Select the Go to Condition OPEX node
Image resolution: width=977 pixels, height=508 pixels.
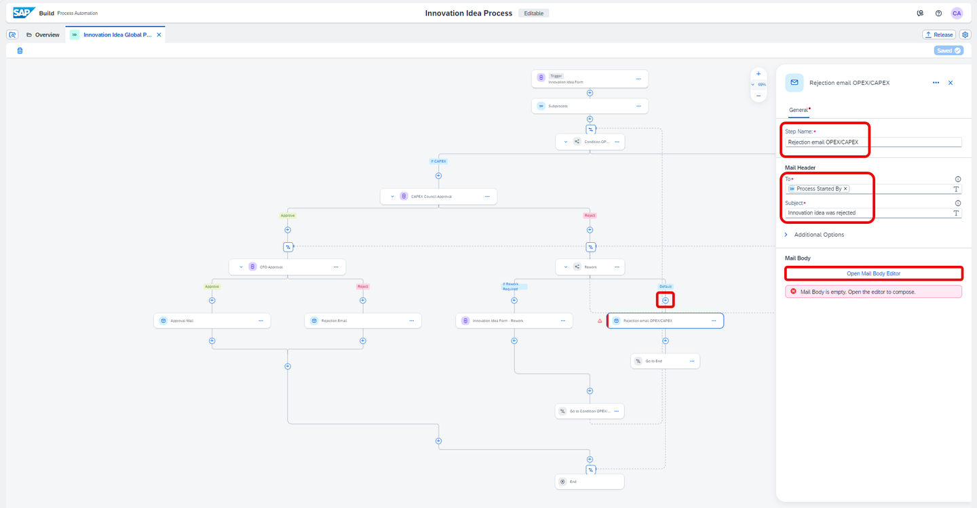click(590, 411)
